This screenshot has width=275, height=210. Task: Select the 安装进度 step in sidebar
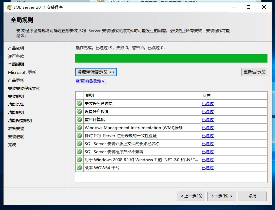click(16, 137)
